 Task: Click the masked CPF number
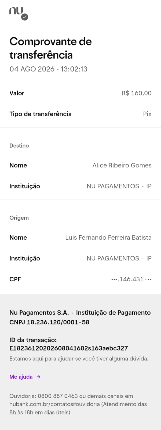coord(131,279)
